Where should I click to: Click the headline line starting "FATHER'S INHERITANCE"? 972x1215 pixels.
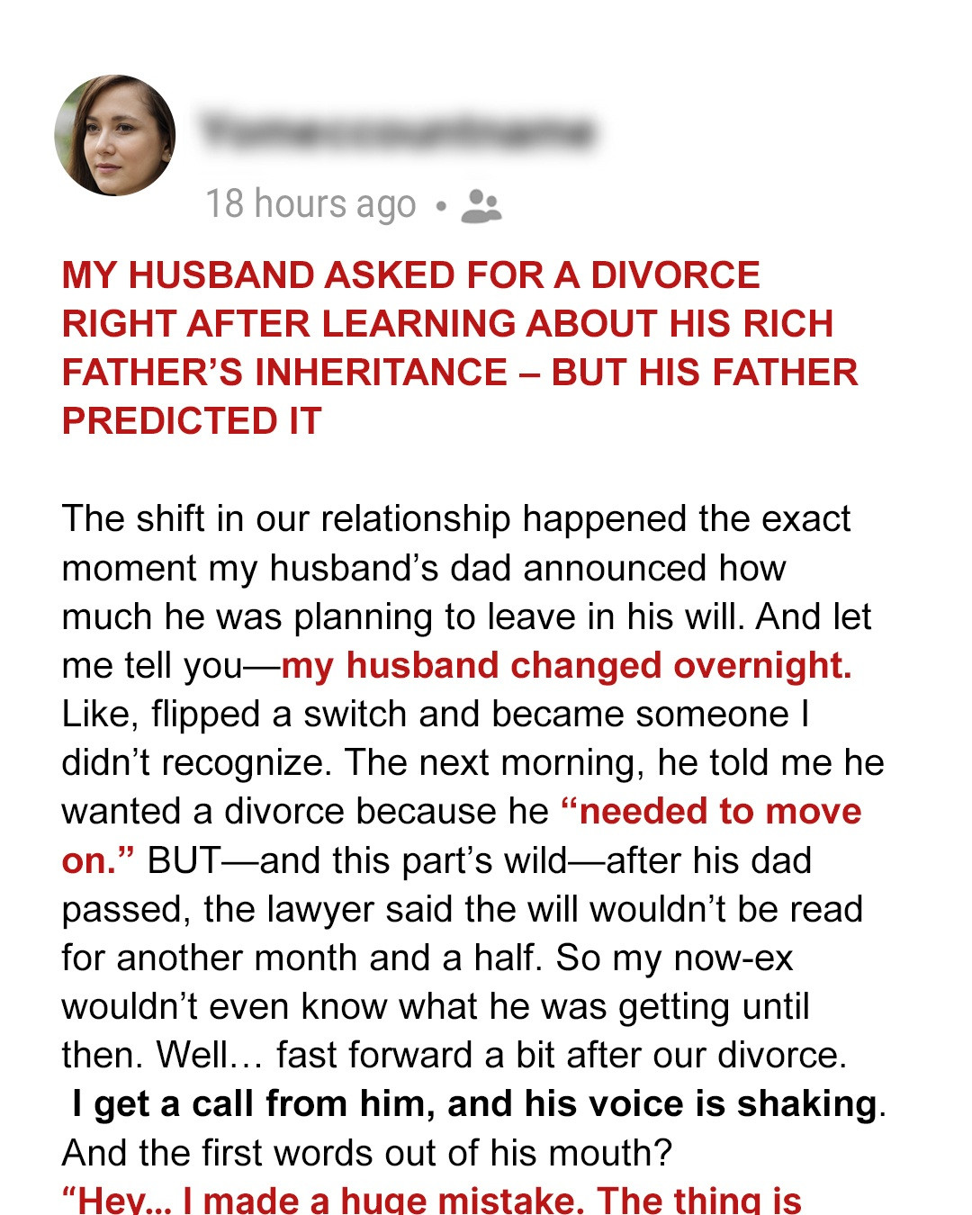coord(459,373)
